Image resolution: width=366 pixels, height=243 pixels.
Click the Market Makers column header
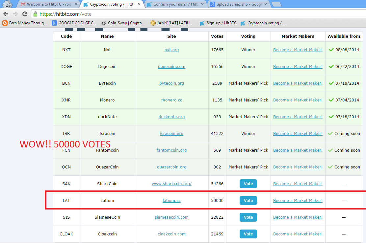coord(298,36)
